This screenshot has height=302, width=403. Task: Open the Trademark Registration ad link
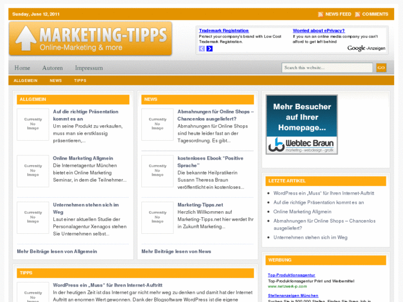223,30
